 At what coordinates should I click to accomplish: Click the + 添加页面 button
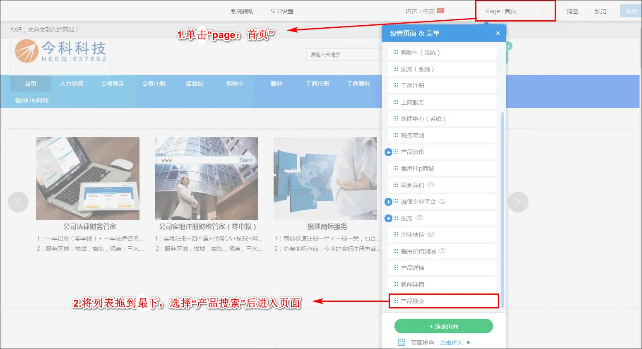(x=443, y=326)
